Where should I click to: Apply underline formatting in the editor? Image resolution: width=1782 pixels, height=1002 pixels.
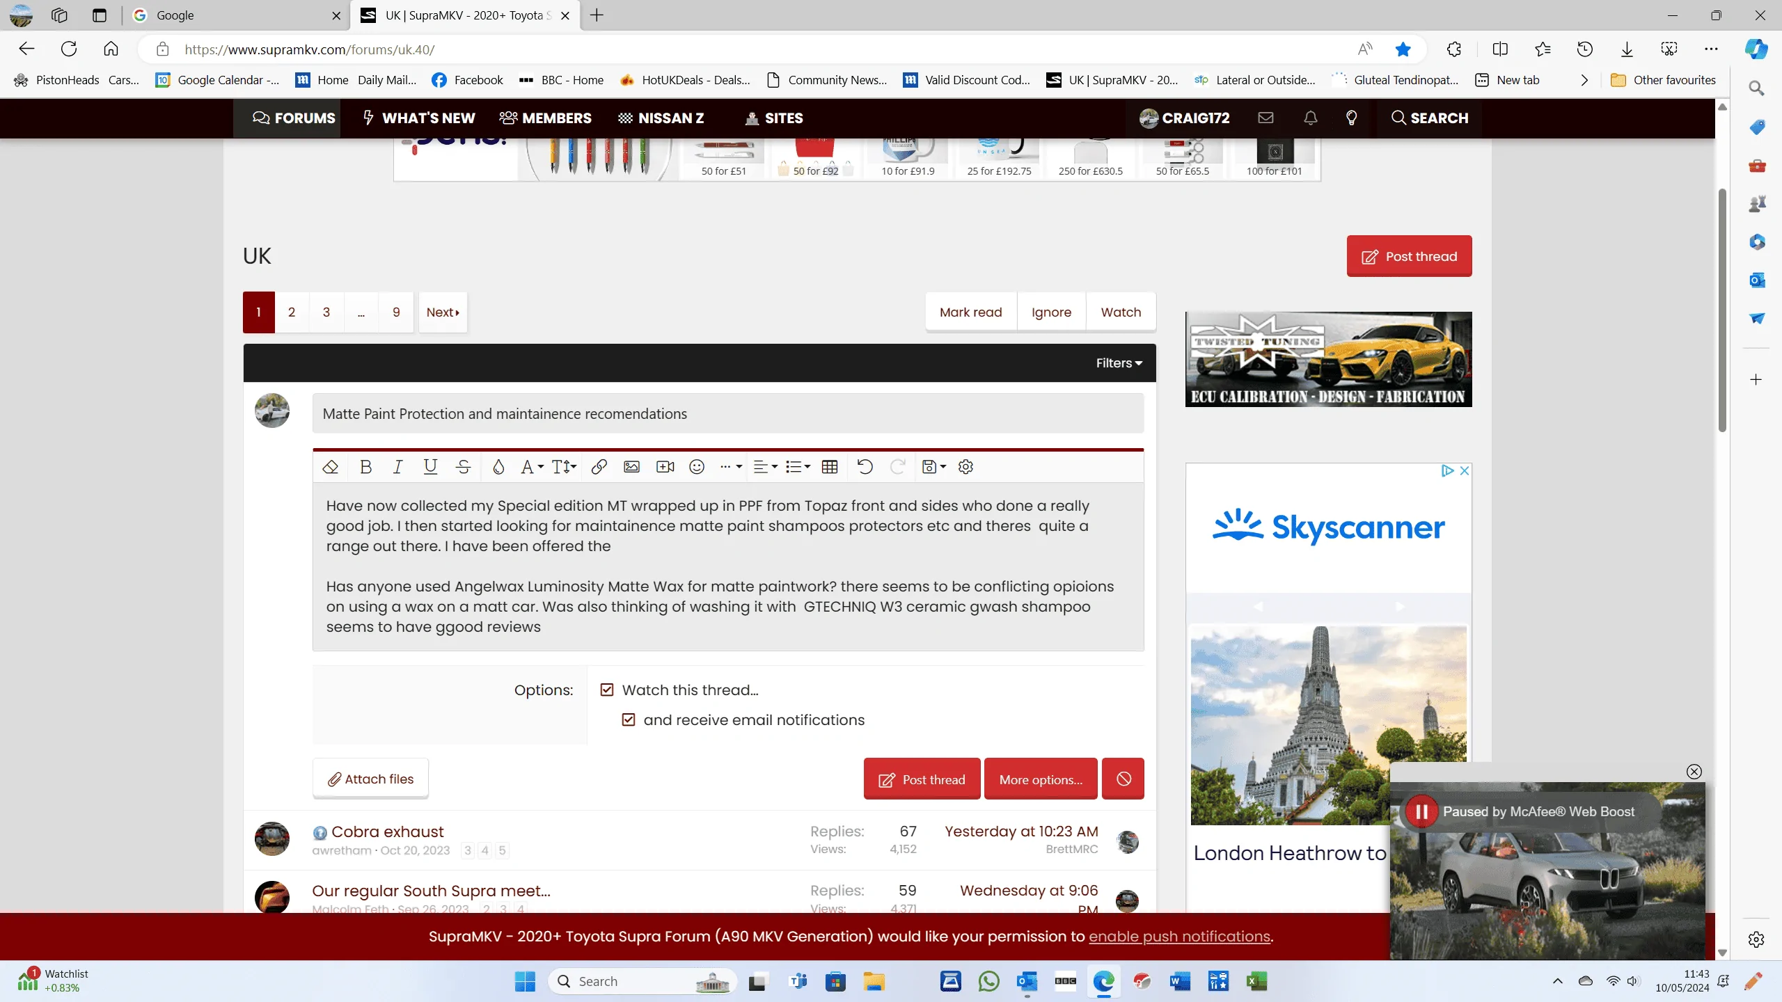[430, 467]
